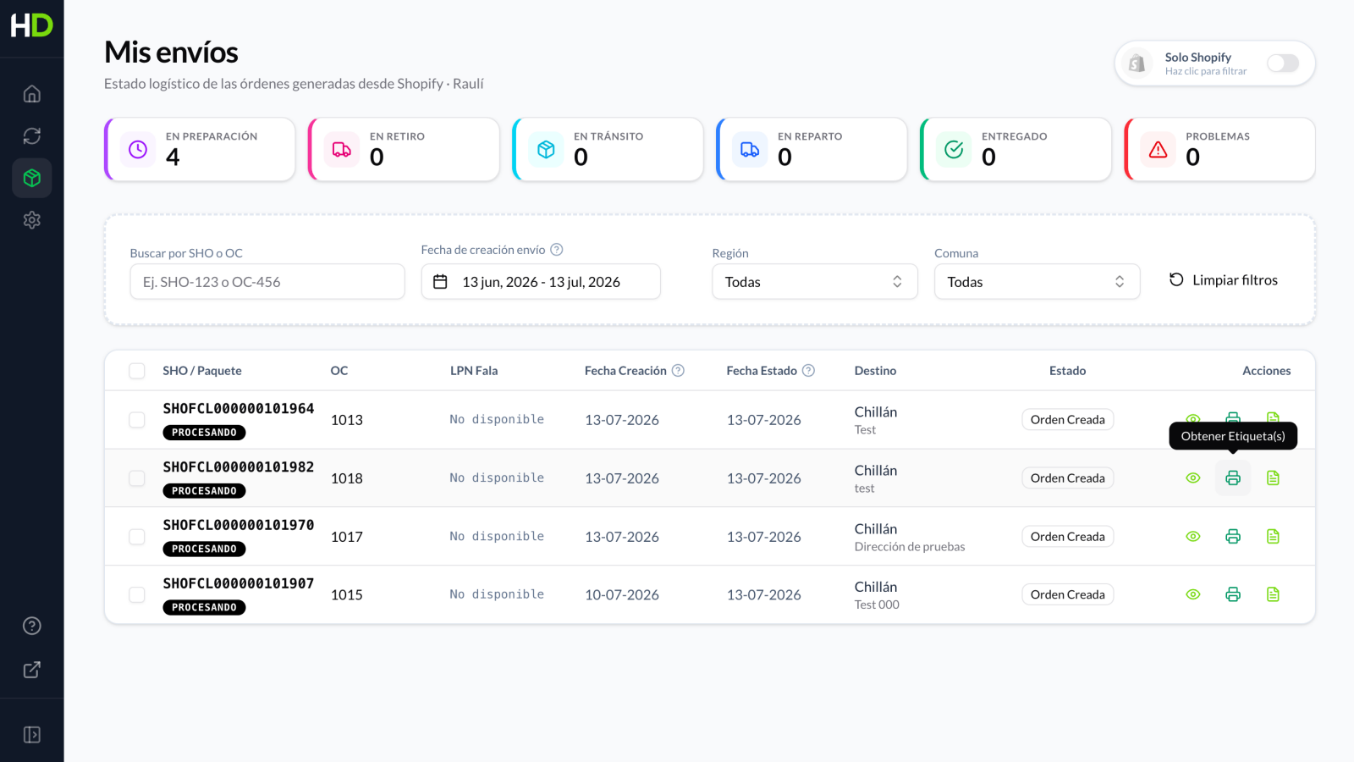Open the Comuna dropdown
Image resolution: width=1354 pixels, height=762 pixels.
pyautogui.click(x=1038, y=282)
